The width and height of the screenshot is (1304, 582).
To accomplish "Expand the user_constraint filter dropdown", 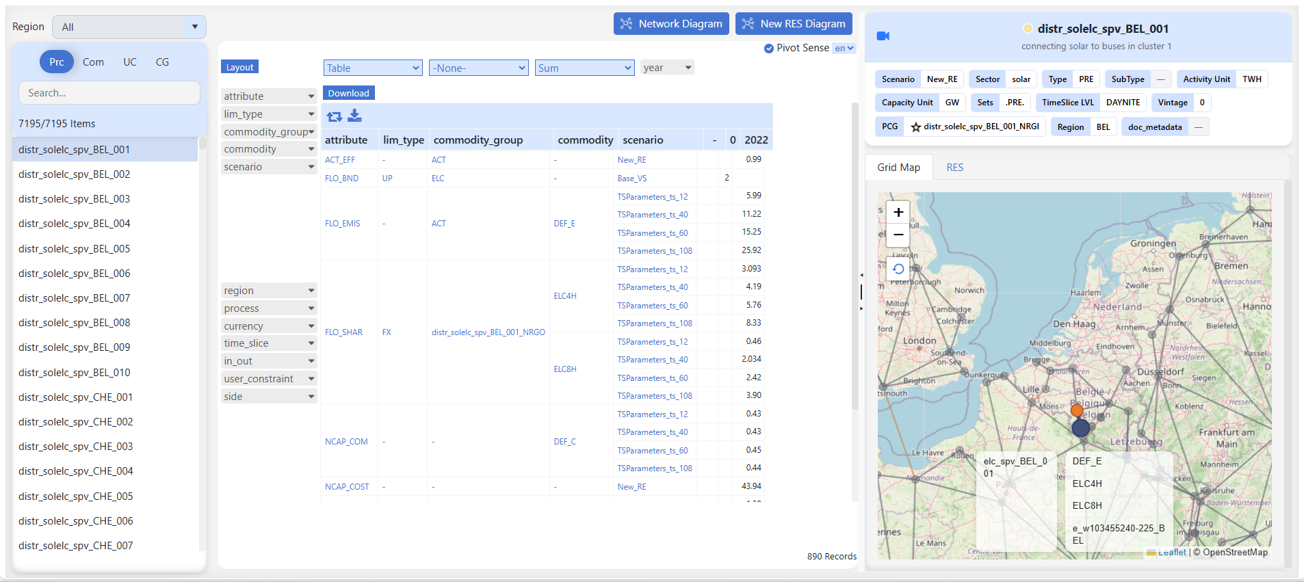I will point(269,379).
